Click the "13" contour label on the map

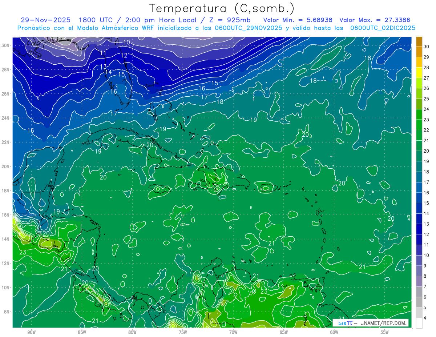pyautogui.click(x=103, y=67)
